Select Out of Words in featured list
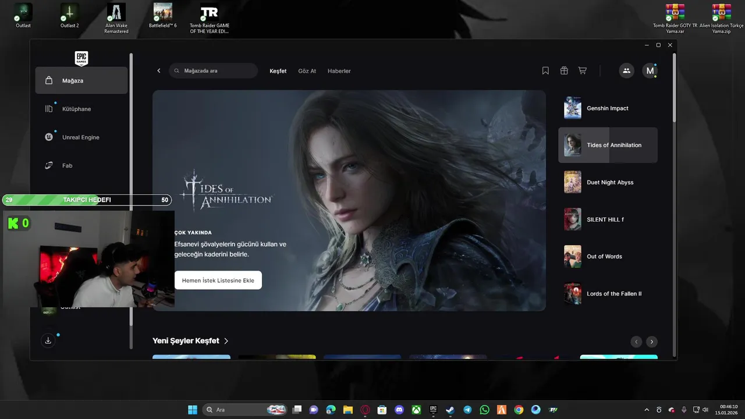The image size is (745, 419). tap(608, 257)
